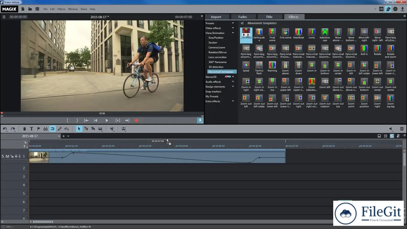This screenshot has height=229, width=407.
Task: Switch to the Title tab
Action: pos(269,17)
